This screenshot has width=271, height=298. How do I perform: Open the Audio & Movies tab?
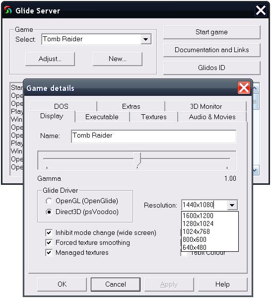(x=212, y=117)
